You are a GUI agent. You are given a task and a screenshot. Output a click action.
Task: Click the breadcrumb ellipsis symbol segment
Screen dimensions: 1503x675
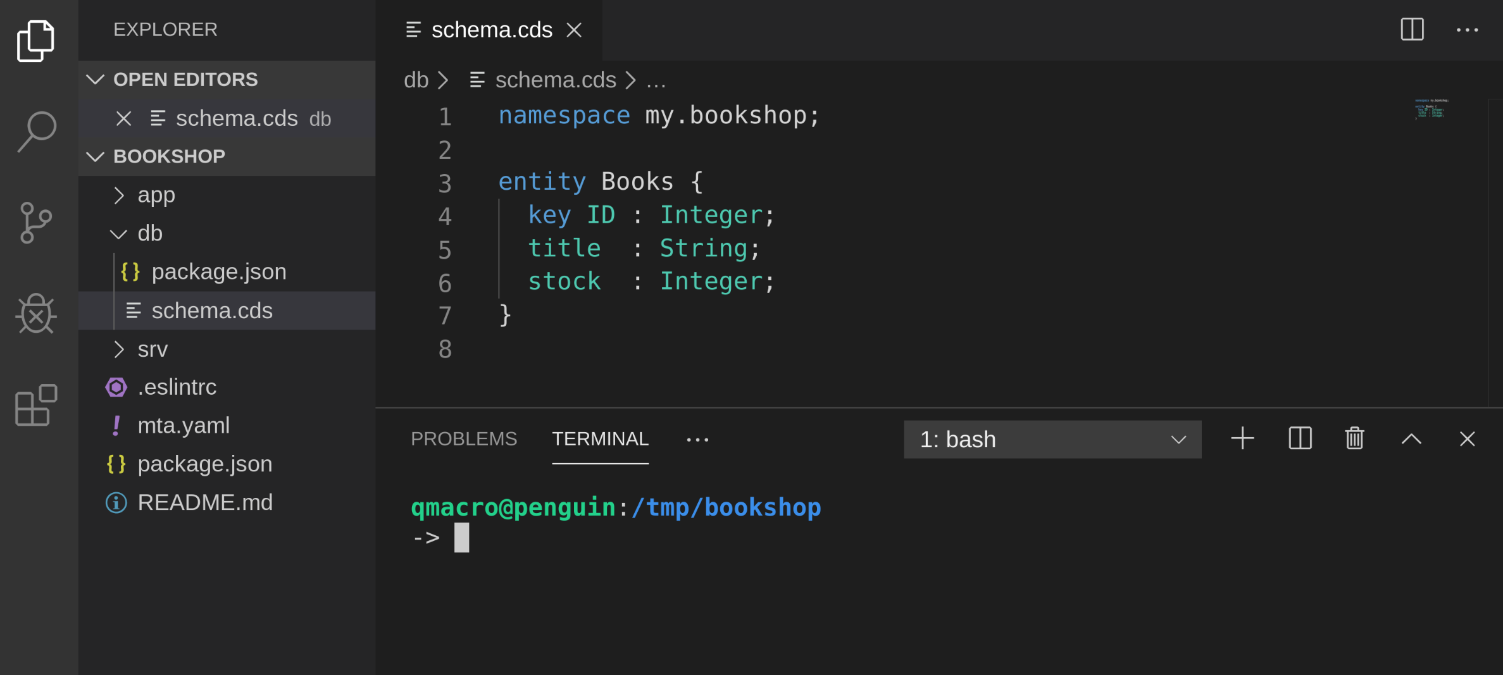click(656, 81)
